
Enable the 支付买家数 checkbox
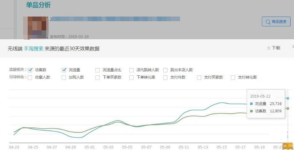[199, 77]
